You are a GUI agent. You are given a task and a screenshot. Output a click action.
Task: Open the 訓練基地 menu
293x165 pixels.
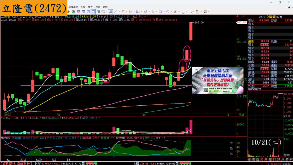tap(73, 7)
